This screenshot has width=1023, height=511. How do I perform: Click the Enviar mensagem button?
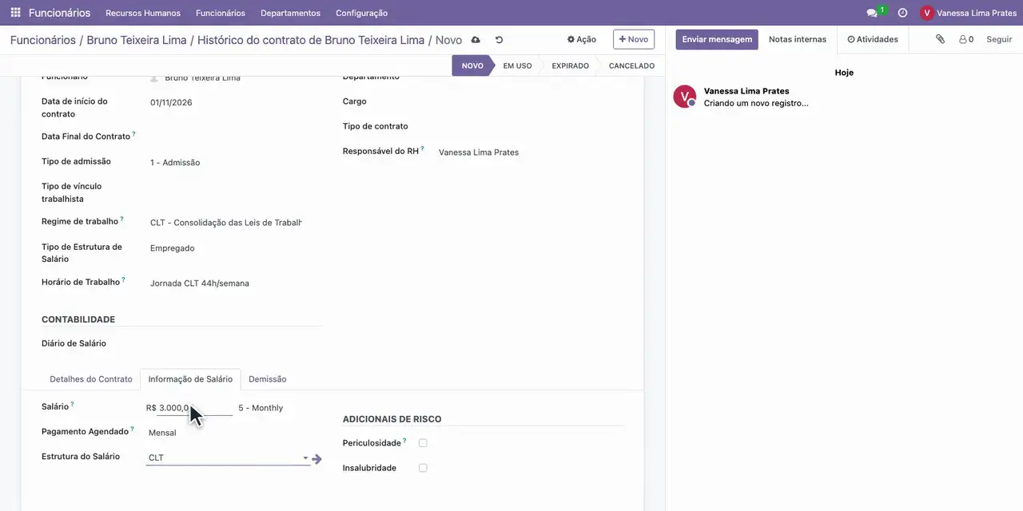tap(717, 39)
